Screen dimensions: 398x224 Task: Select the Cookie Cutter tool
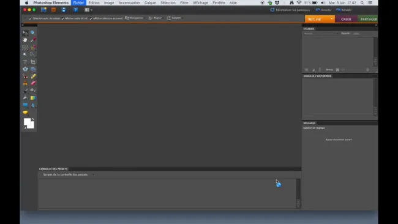pyautogui.click(x=25, y=69)
